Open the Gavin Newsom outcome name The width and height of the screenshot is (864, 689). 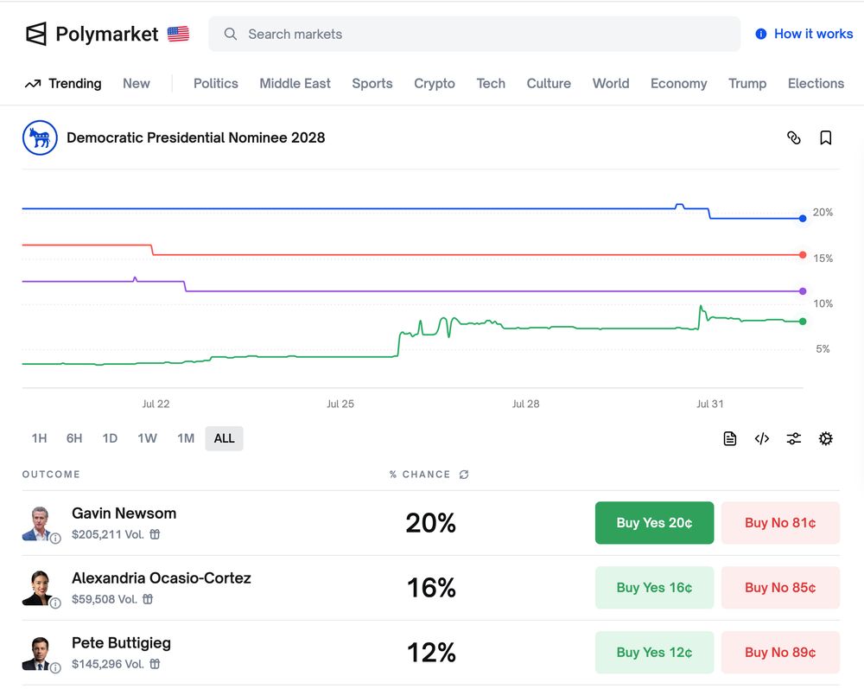point(124,514)
